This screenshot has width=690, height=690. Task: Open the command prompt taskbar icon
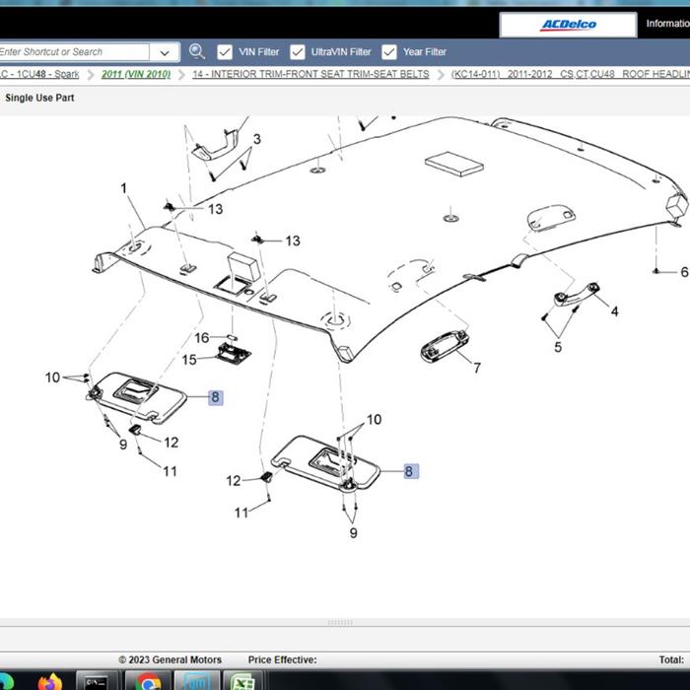pos(98,681)
